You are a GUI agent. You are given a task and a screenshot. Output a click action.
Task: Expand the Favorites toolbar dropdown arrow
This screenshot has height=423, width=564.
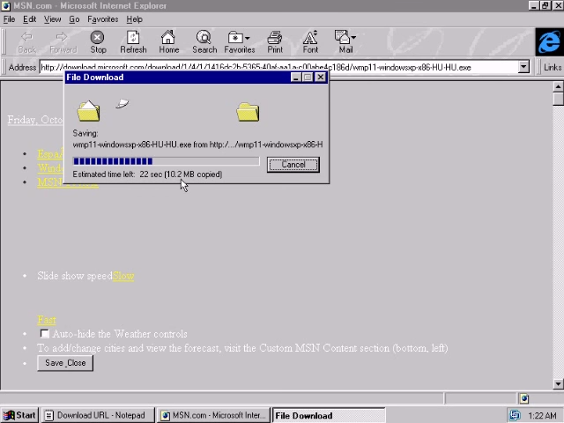248,38
